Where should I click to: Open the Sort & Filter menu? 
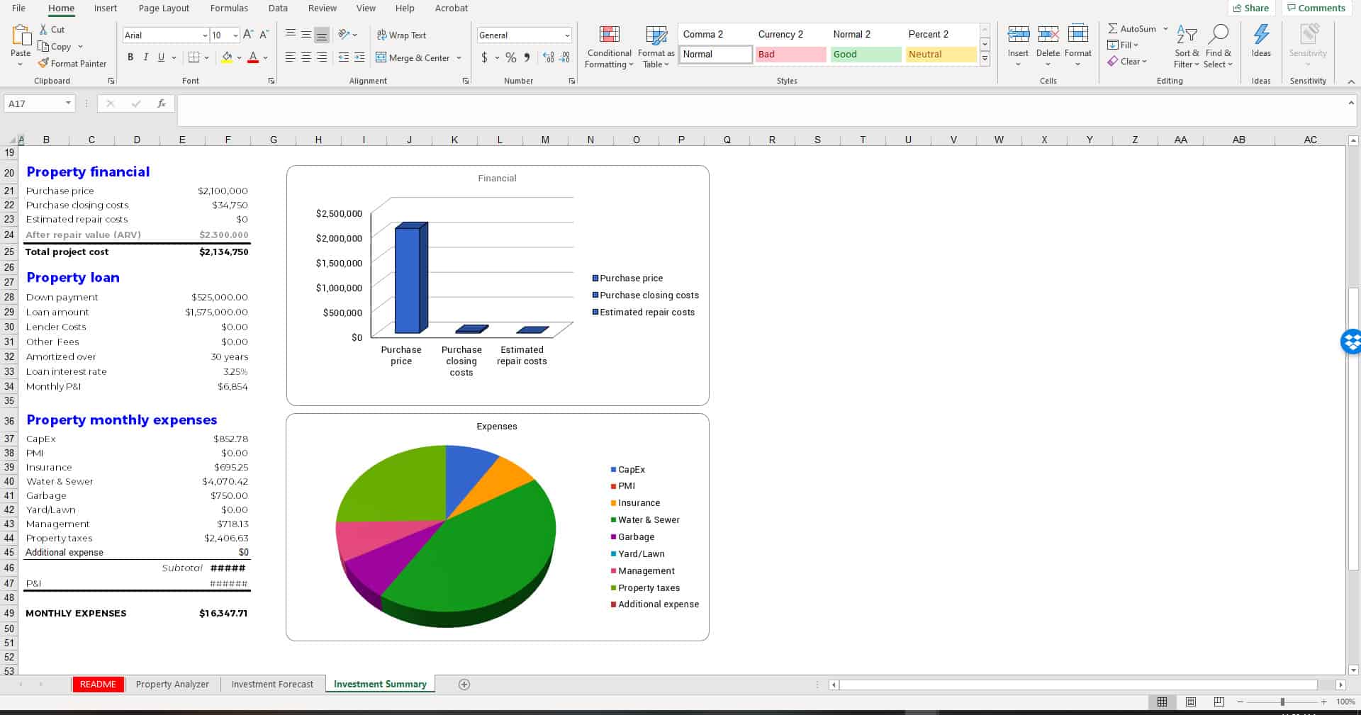1186,46
